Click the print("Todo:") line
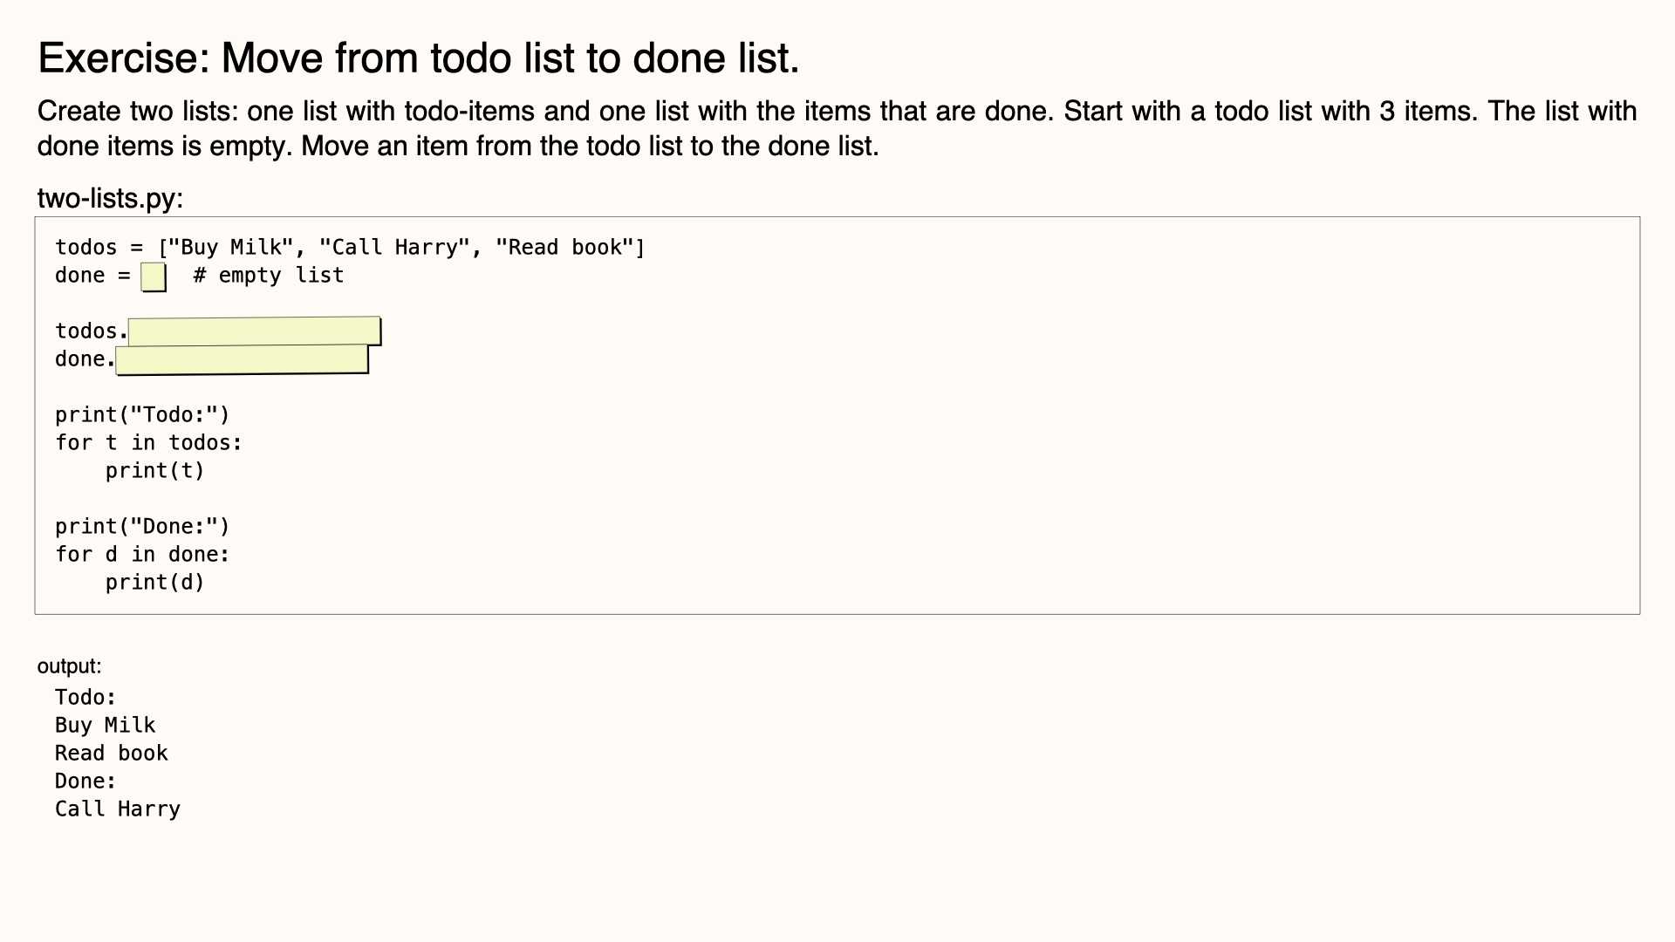1675x942 pixels. coord(142,415)
